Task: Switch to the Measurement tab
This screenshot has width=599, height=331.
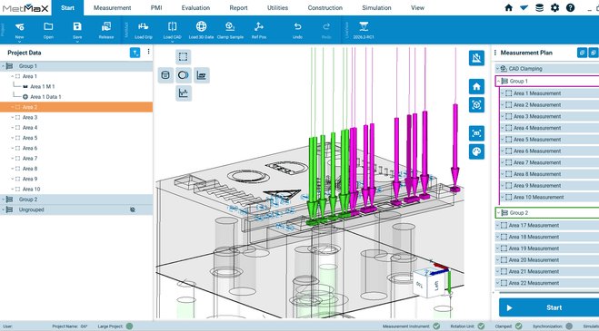Action: pos(113,7)
